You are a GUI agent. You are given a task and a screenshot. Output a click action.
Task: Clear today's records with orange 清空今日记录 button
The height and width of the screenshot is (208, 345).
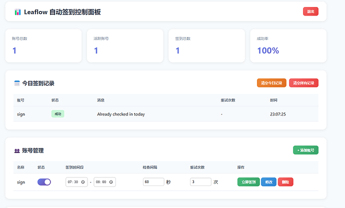tap(271, 83)
